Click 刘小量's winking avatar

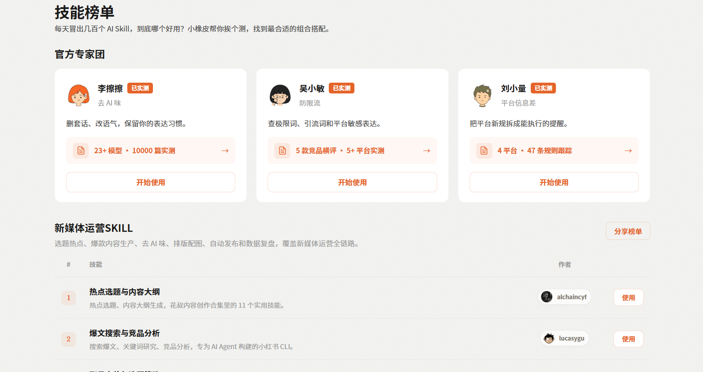coord(482,95)
